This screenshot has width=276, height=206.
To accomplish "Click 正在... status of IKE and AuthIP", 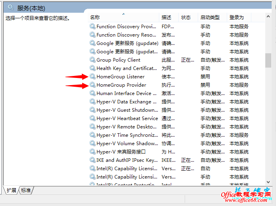I will point(187,160).
